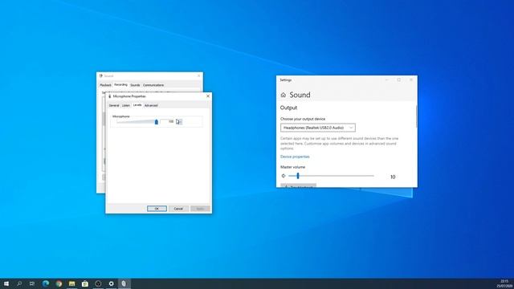Switch to Playback tab in Sound dialog
Viewport: 514px width, 289px height.
(105, 85)
